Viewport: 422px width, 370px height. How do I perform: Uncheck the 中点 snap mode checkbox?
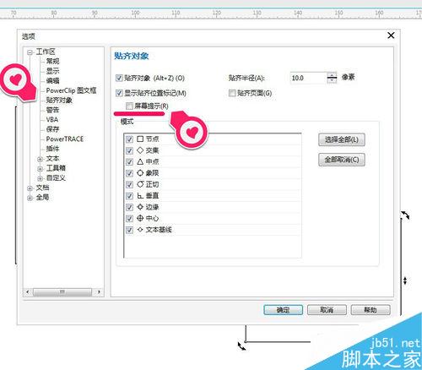129,161
